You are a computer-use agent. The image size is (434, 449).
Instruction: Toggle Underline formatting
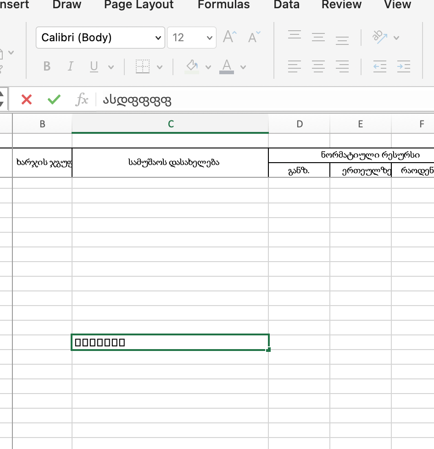[94, 66]
